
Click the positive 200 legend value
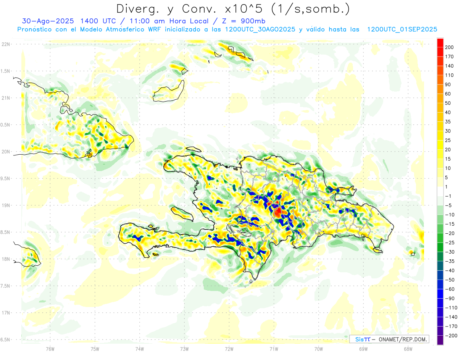point(450,47)
